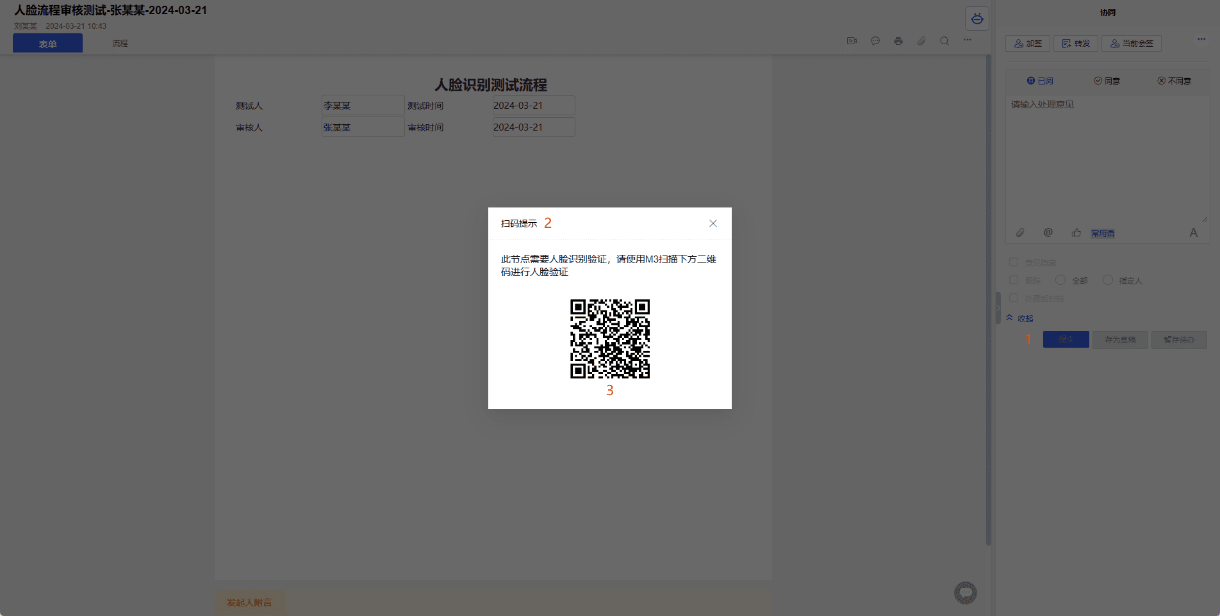Open the 常用语 phrases link

1103,233
